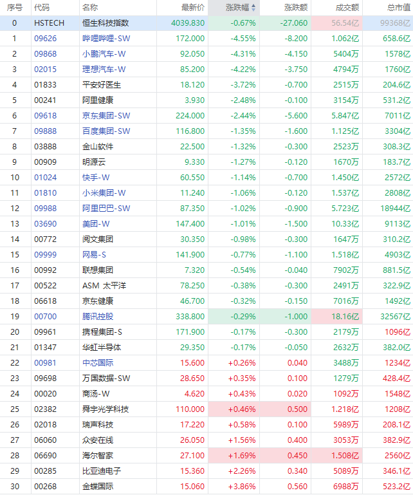Open stock code 09626 link
The height and width of the screenshot is (495, 413).
pyautogui.click(x=46, y=39)
